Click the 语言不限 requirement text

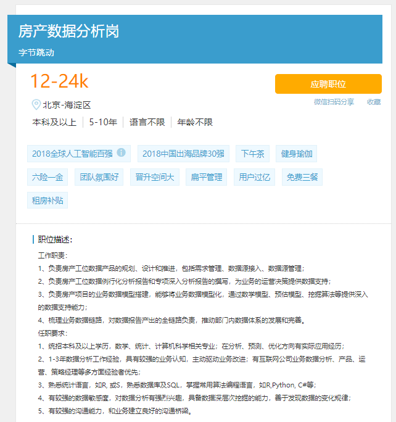(x=147, y=122)
